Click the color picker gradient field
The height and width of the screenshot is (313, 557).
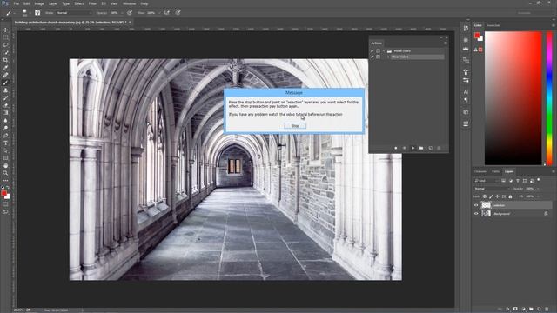513,98
